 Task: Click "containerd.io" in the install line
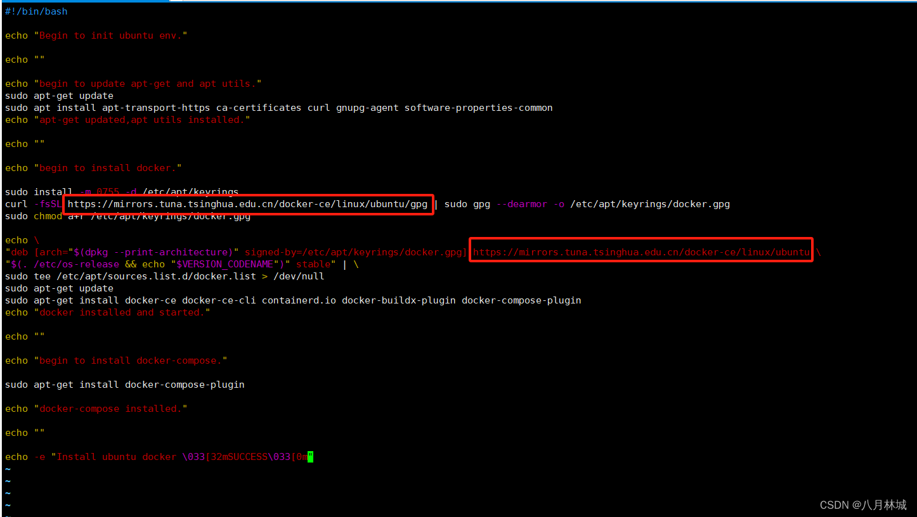click(x=299, y=300)
